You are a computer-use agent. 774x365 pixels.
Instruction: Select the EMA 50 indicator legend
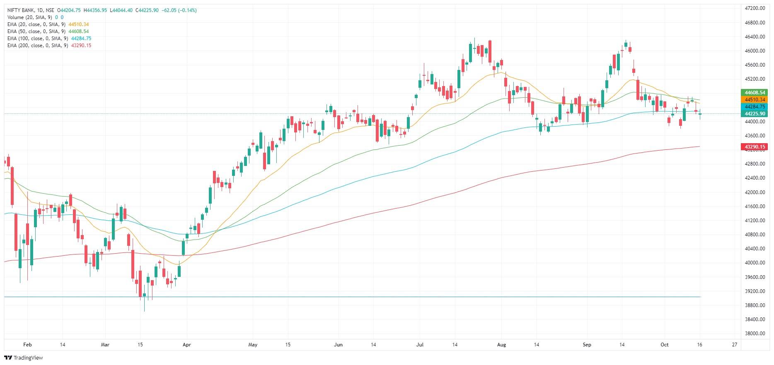click(36, 31)
